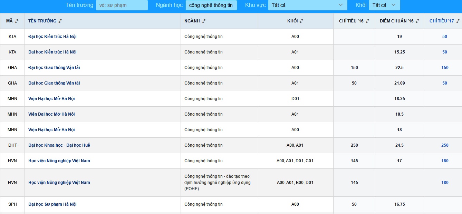The height and width of the screenshot is (214, 462).
Task: Open the Khu vực dropdown
Action: pos(307,5)
